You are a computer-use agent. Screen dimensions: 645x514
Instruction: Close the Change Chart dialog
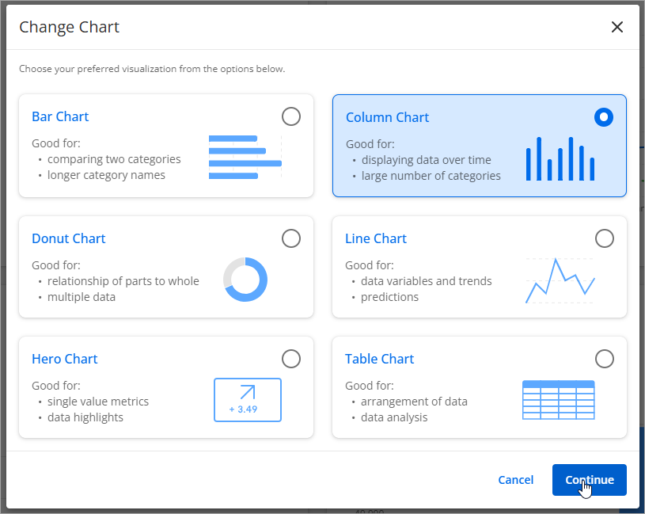617,28
